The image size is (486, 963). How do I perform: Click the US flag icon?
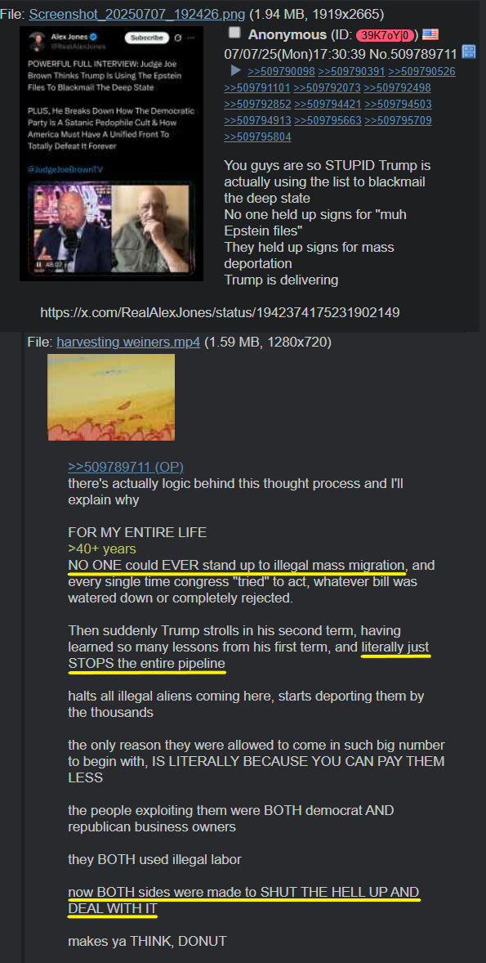tap(430, 34)
